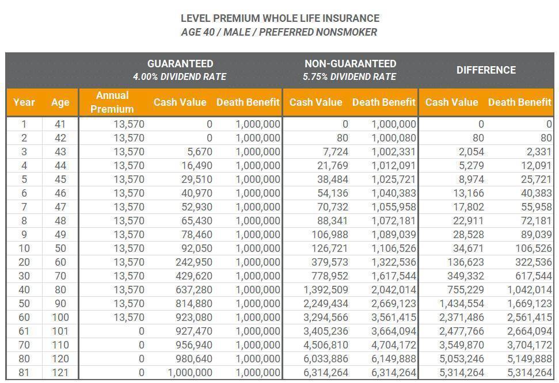Viewport: 559px width, 383px height.
Task: Click the 'Age' column header
Action: (x=60, y=102)
